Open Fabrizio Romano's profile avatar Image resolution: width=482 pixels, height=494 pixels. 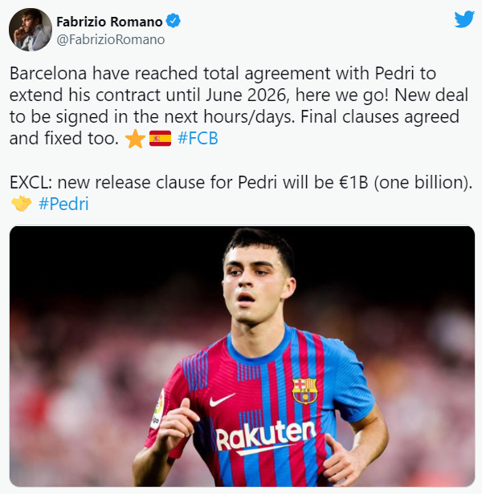31,30
